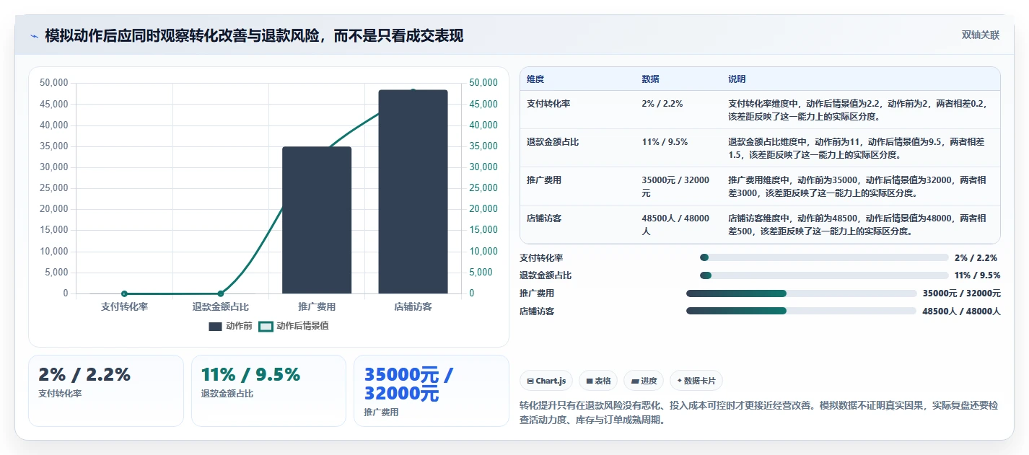Click the 维度 column header
The width and height of the screenshot is (1029, 455).
[x=535, y=79]
